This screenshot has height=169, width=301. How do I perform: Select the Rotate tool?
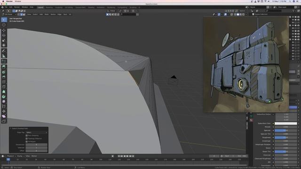[4, 35]
